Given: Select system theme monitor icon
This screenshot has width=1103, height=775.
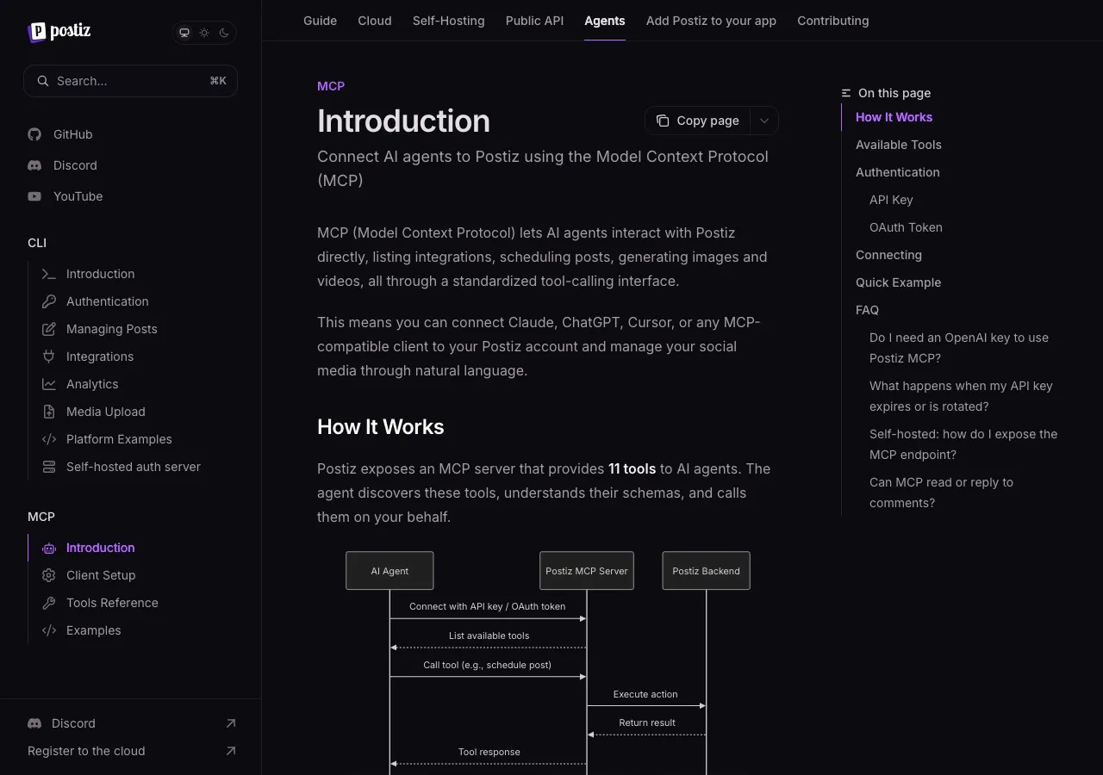Looking at the screenshot, I should coord(184,33).
